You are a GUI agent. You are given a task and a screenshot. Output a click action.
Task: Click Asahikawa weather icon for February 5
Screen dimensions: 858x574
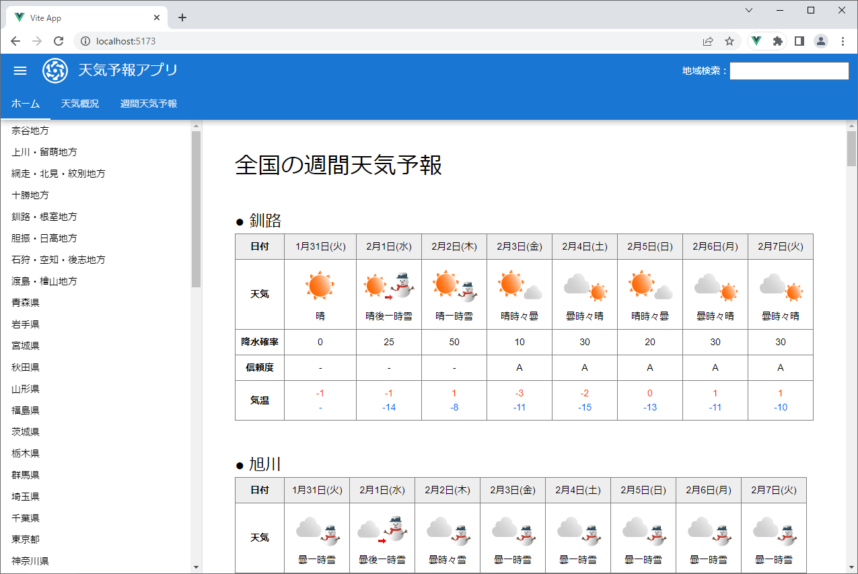point(643,530)
